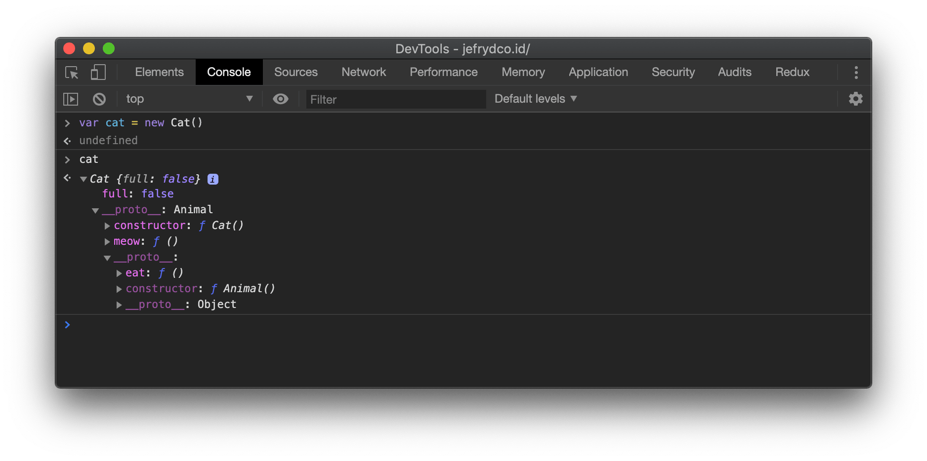Click the 'cat' input entry

(x=89, y=159)
